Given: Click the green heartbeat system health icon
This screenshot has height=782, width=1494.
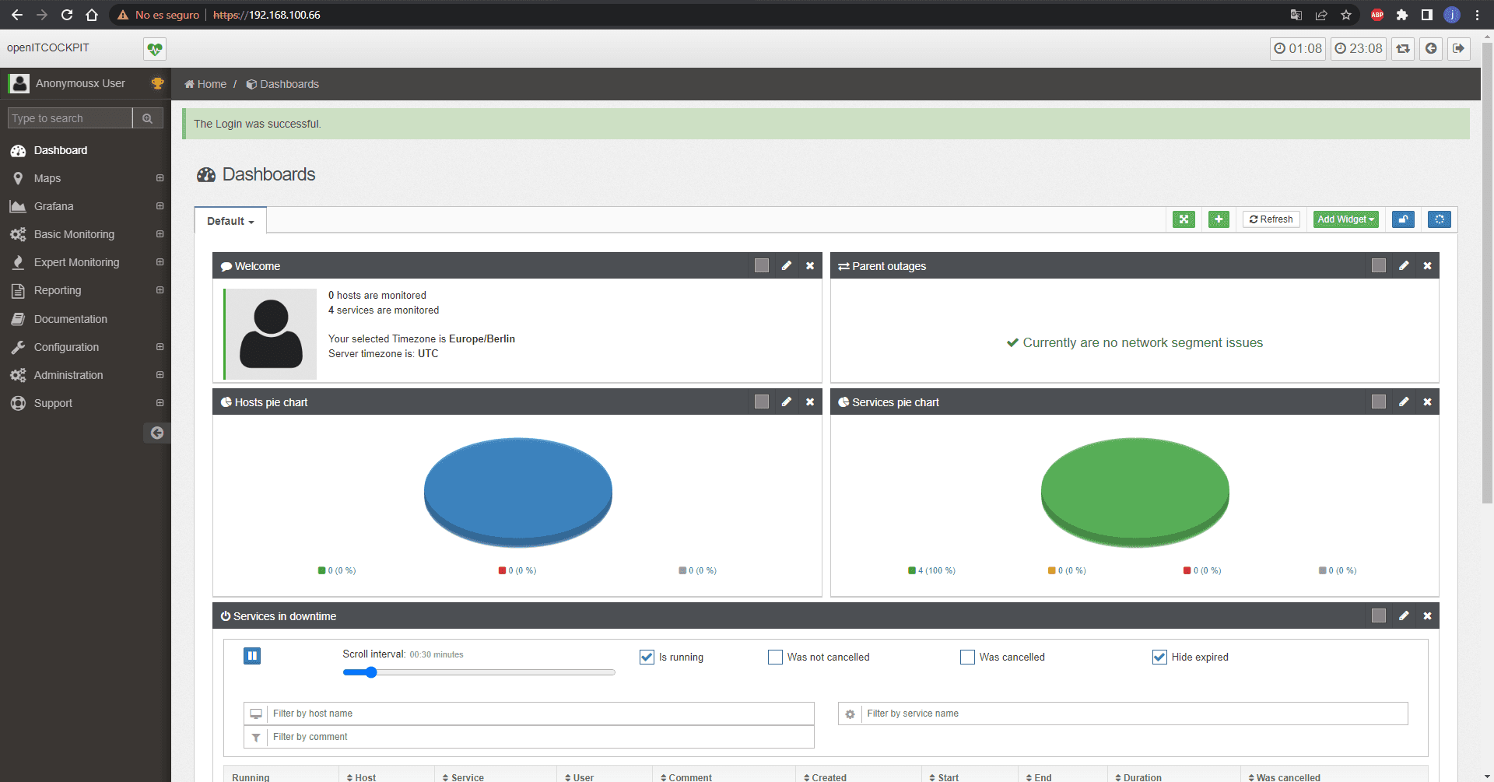Looking at the screenshot, I should (x=155, y=49).
